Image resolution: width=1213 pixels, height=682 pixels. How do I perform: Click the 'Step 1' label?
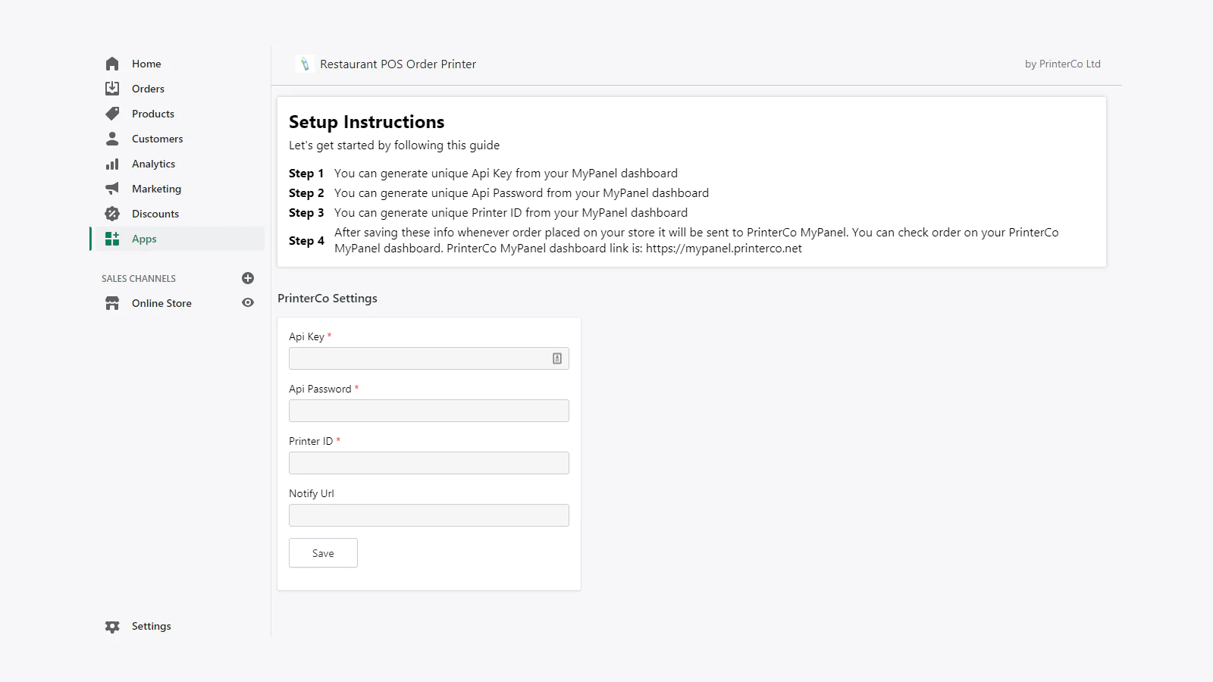(x=306, y=174)
